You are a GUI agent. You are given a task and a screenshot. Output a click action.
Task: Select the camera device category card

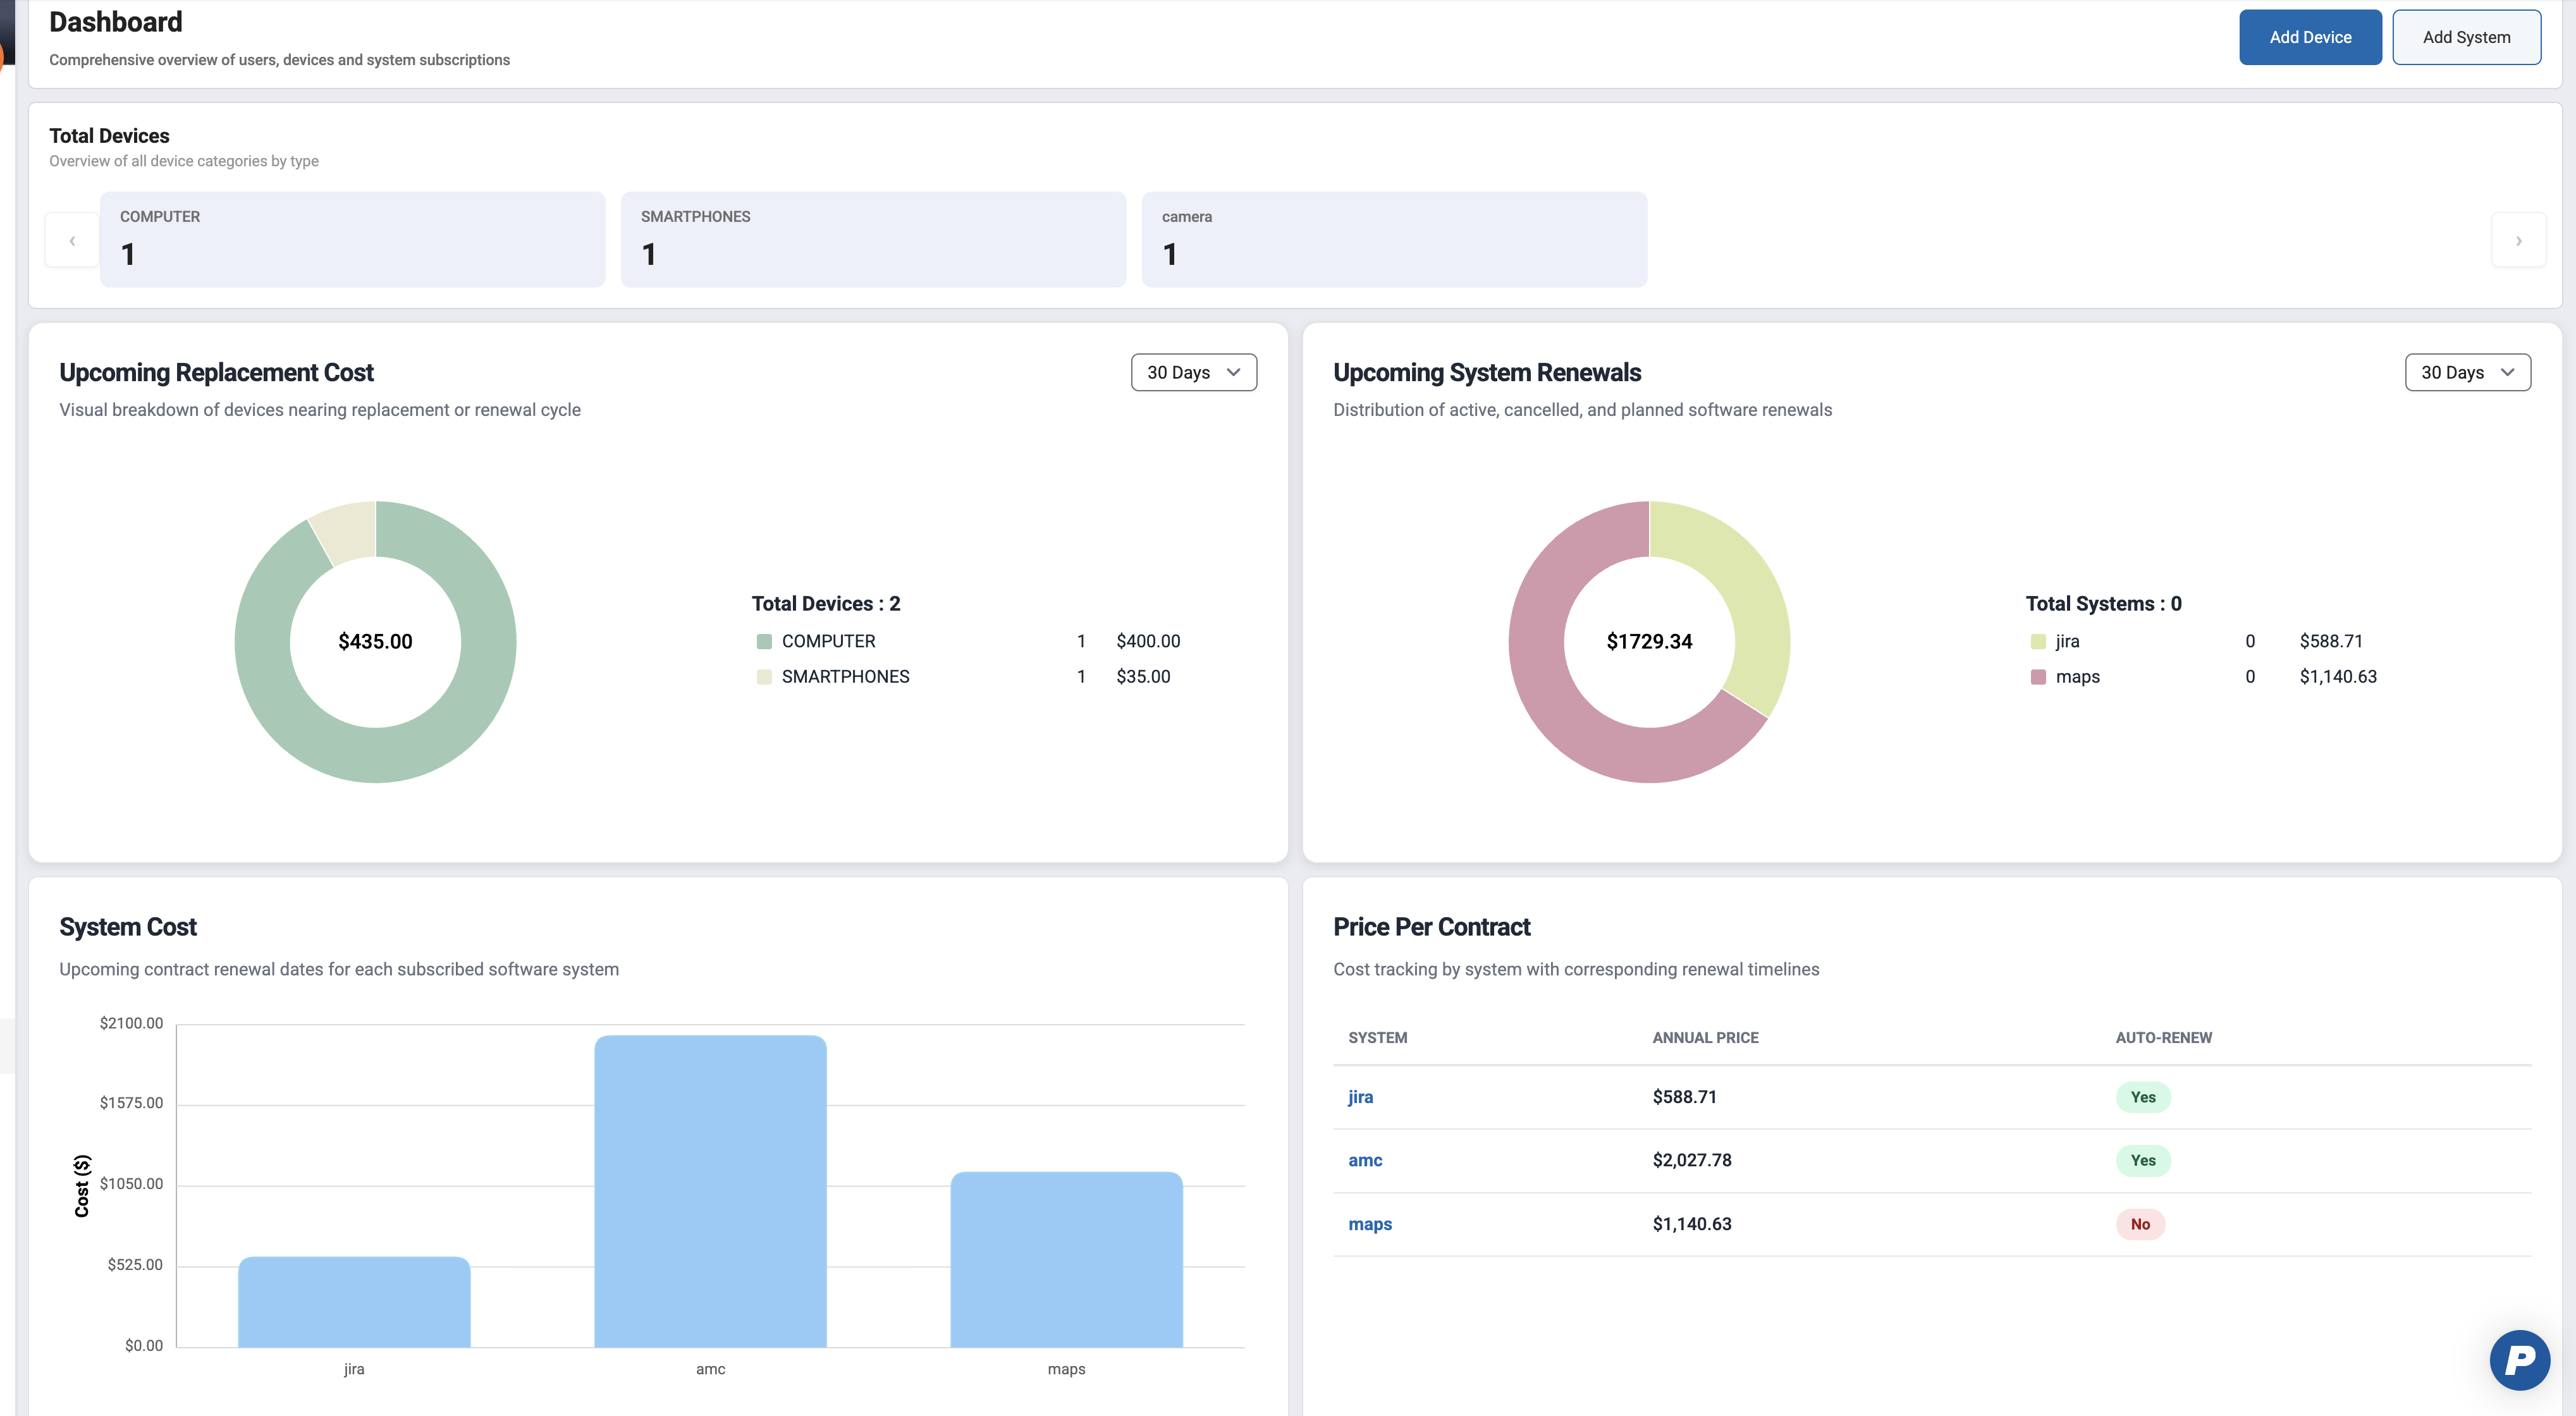[x=1394, y=240]
